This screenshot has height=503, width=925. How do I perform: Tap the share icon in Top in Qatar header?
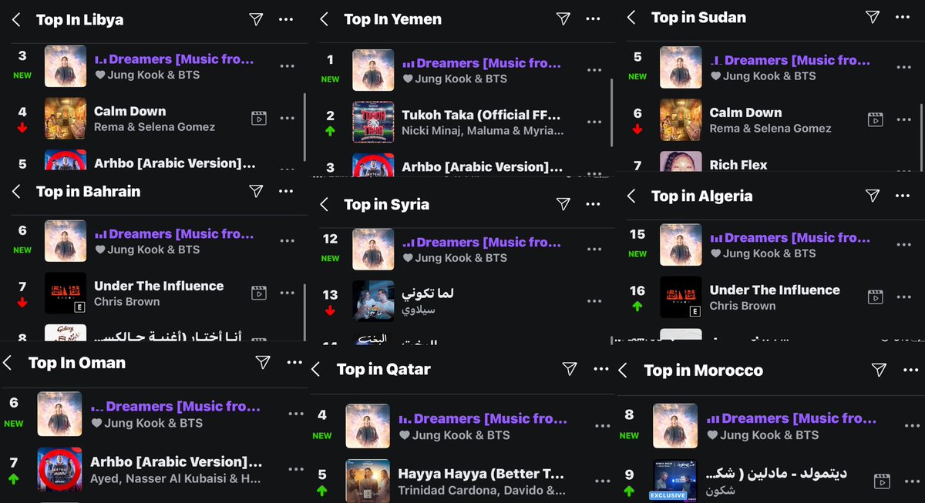pos(569,369)
